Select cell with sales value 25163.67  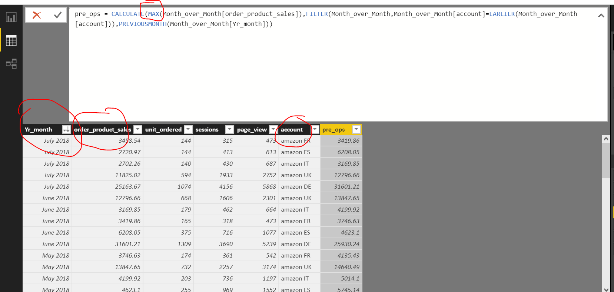107,186
